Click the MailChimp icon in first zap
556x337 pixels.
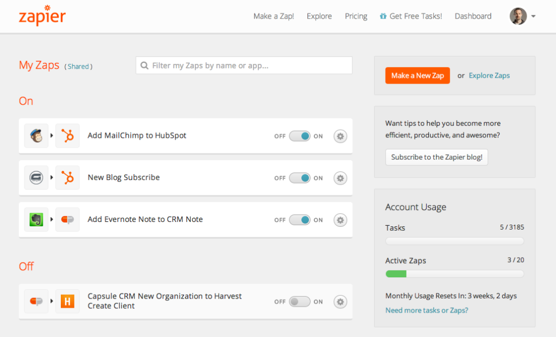pyautogui.click(x=36, y=136)
